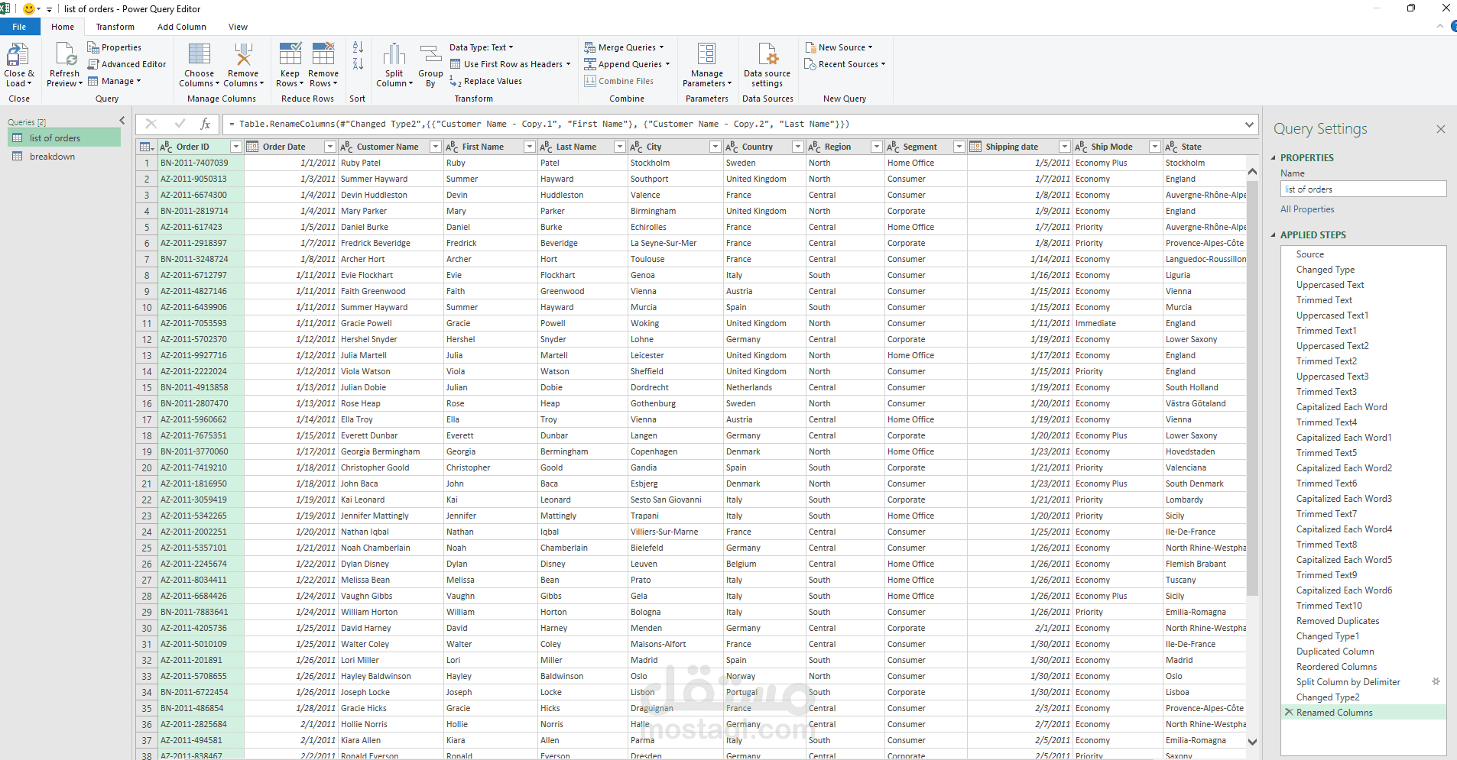Open the File tab
Viewport: 1457px width, 760px height.
tap(19, 27)
